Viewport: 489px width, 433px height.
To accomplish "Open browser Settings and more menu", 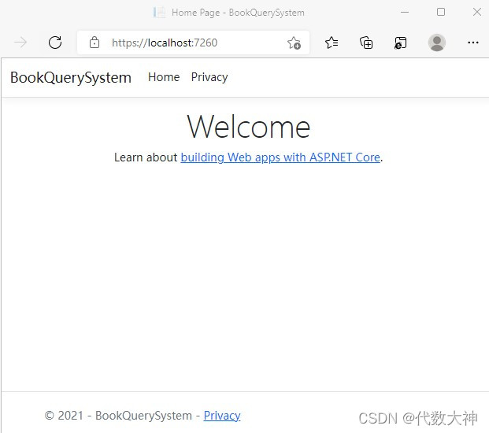I will click(473, 43).
